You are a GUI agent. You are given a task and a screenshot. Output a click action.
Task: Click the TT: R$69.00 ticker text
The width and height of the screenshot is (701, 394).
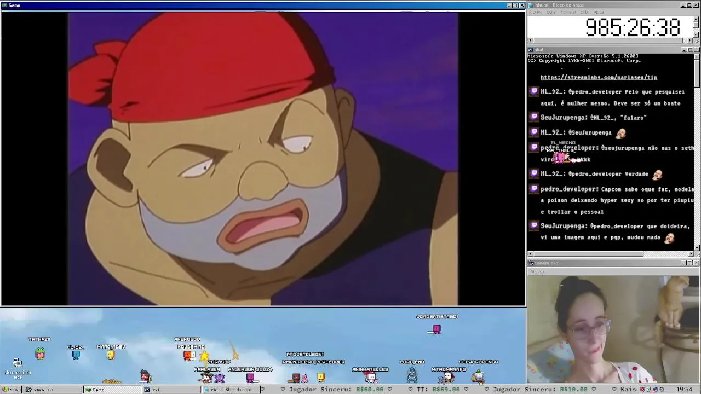438,390
